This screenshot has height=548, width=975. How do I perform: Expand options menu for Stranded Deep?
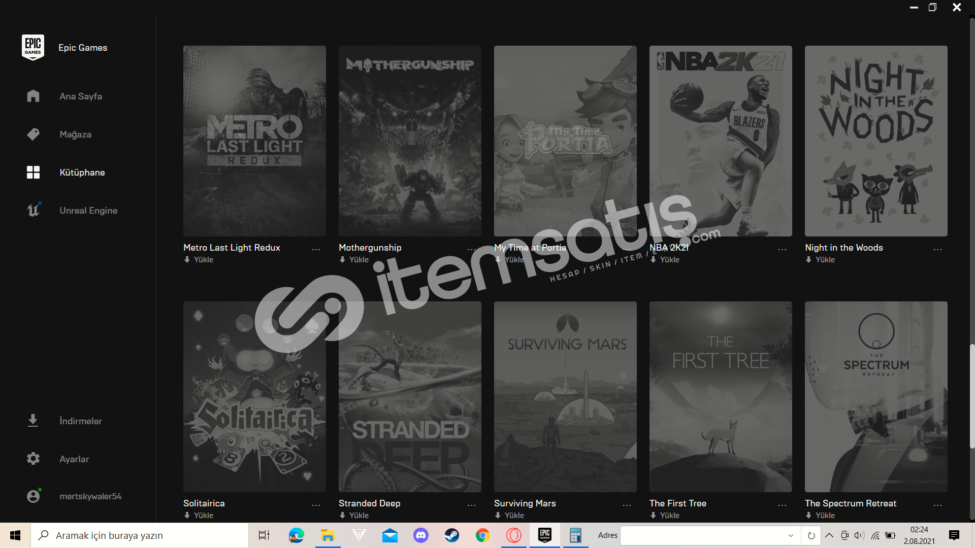tap(471, 505)
